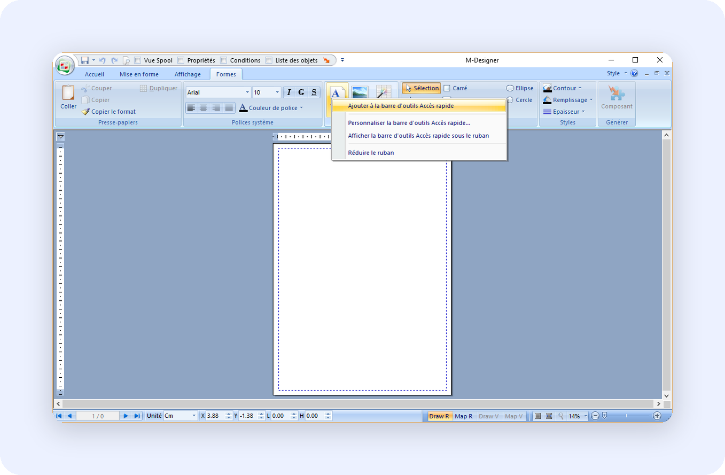
Task: Go to first page in status bar
Action: tap(59, 416)
